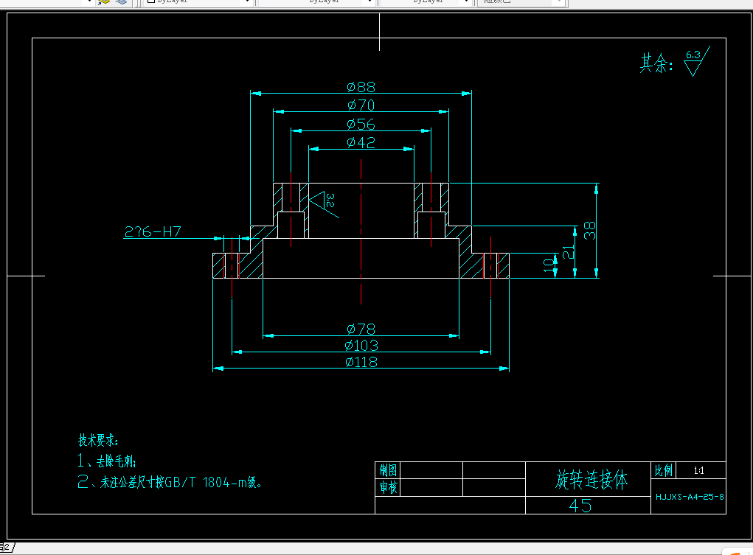Click the 比例 label in title block
Viewport: 753px width, 555px height.
click(664, 470)
